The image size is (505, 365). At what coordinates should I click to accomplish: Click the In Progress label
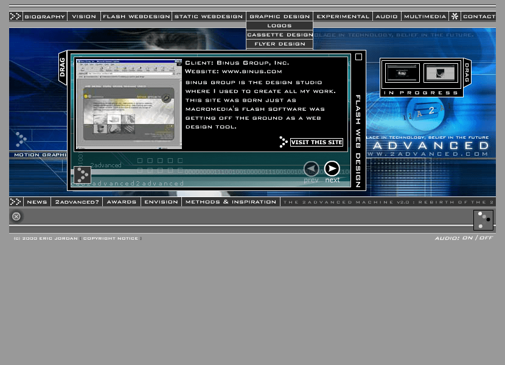tap(421, 93)
